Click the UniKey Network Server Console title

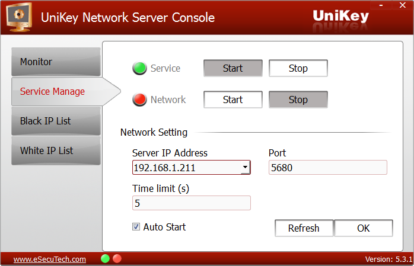coord(128,18)
